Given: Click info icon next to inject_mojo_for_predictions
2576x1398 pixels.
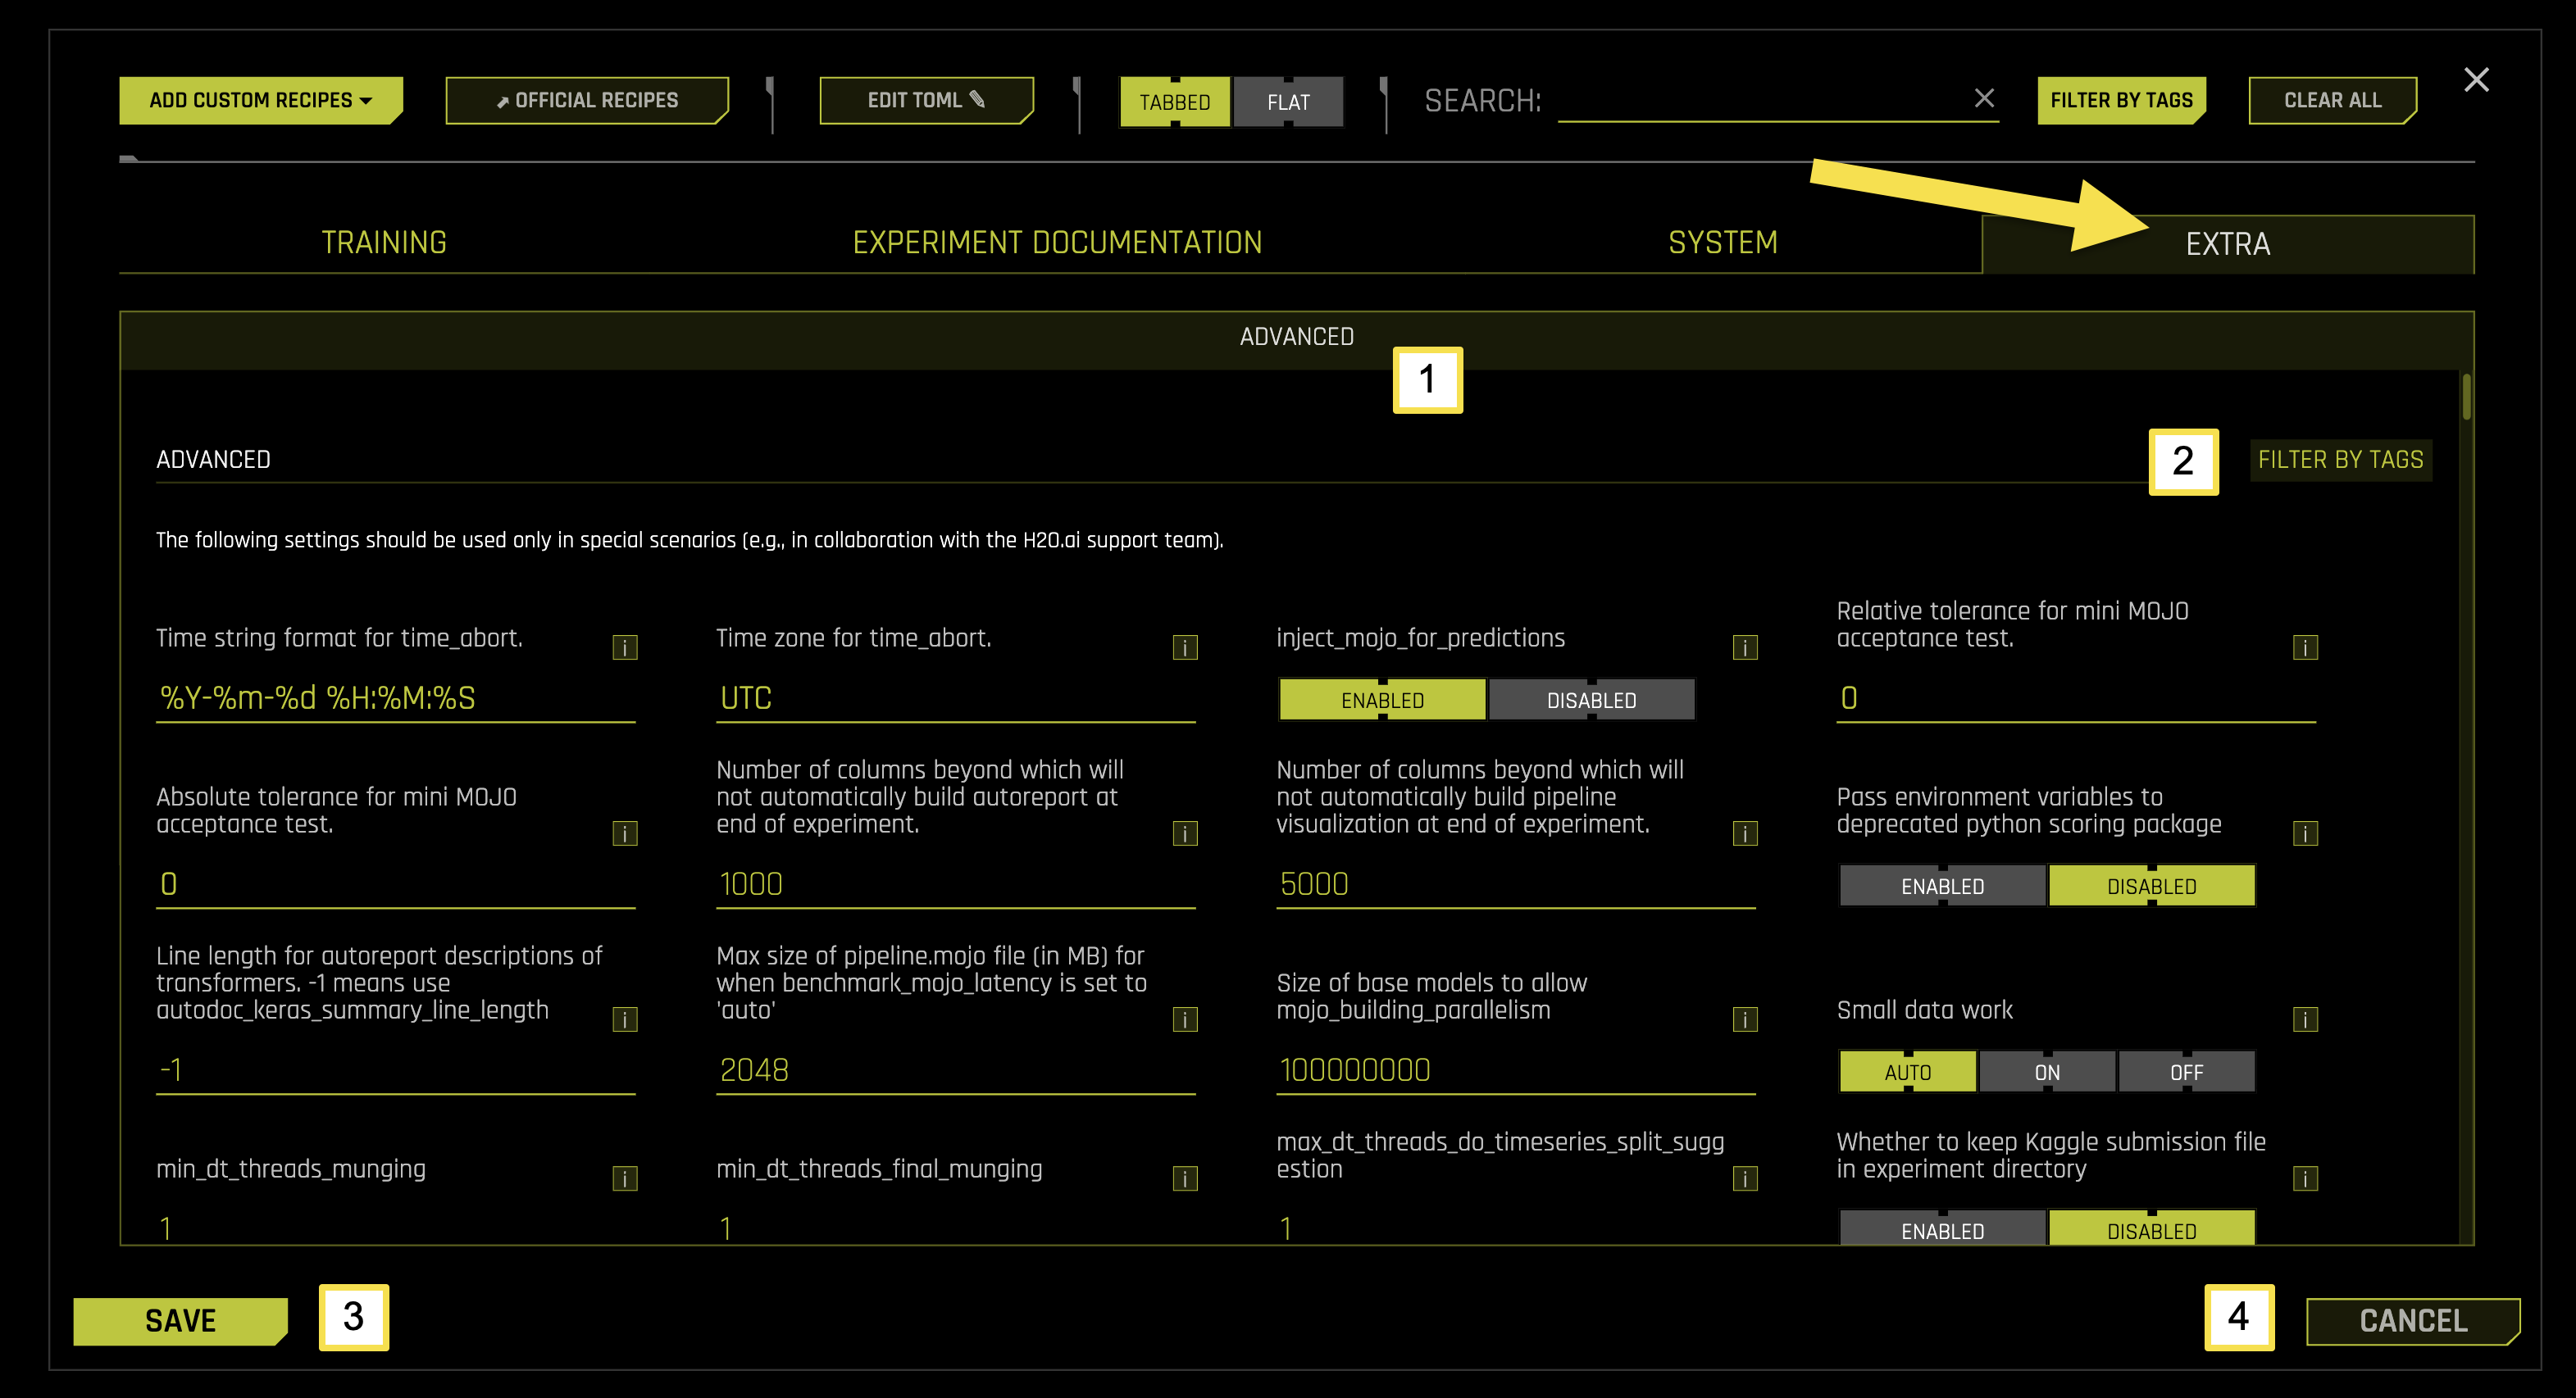Looking at the screenshot, I should pyautogui.click(x=1745, y=647).
